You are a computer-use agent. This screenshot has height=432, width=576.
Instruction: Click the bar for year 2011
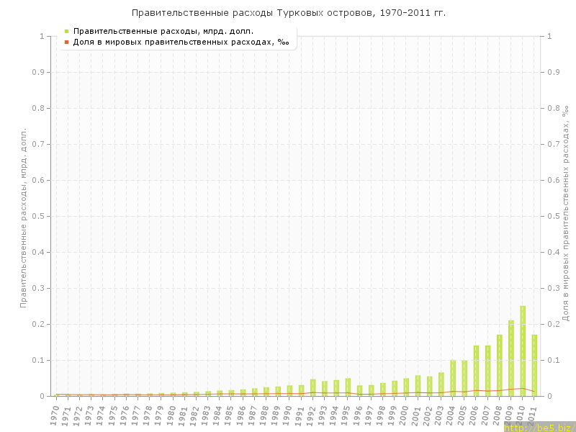[x=534, y=365]
